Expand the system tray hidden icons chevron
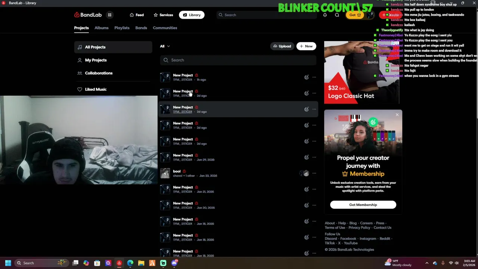Image resolution: width=478 pixels, height=269 pixels. [427, 263]
